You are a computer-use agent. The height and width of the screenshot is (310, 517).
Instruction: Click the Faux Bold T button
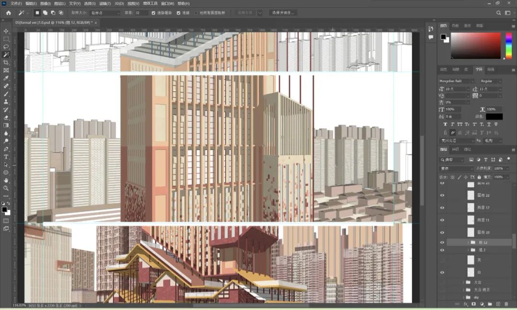[445, 124]
